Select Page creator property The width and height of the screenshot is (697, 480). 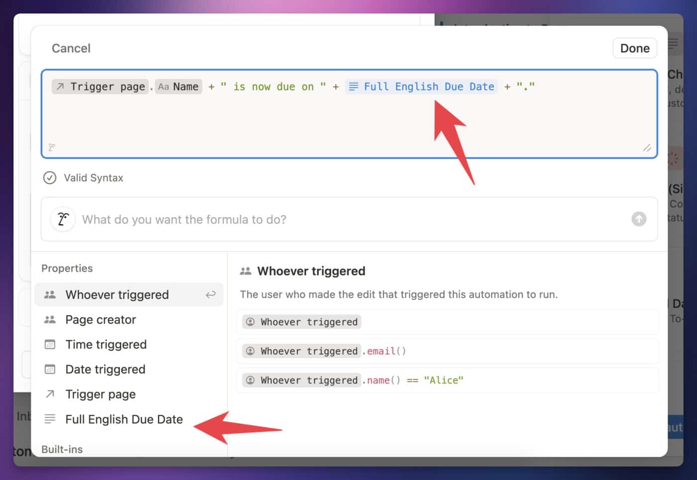tap(129, 319)
